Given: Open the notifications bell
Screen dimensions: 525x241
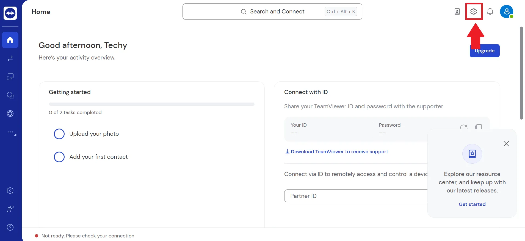Looking at the screenshot, I should pyautogui.click(x=490, y=12).
